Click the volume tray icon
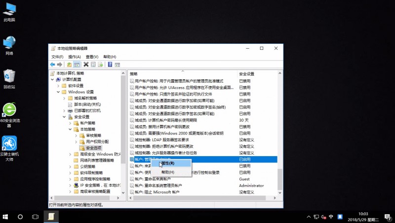The width and height of the screenshot is (395, 223). [x=324, y=217]
